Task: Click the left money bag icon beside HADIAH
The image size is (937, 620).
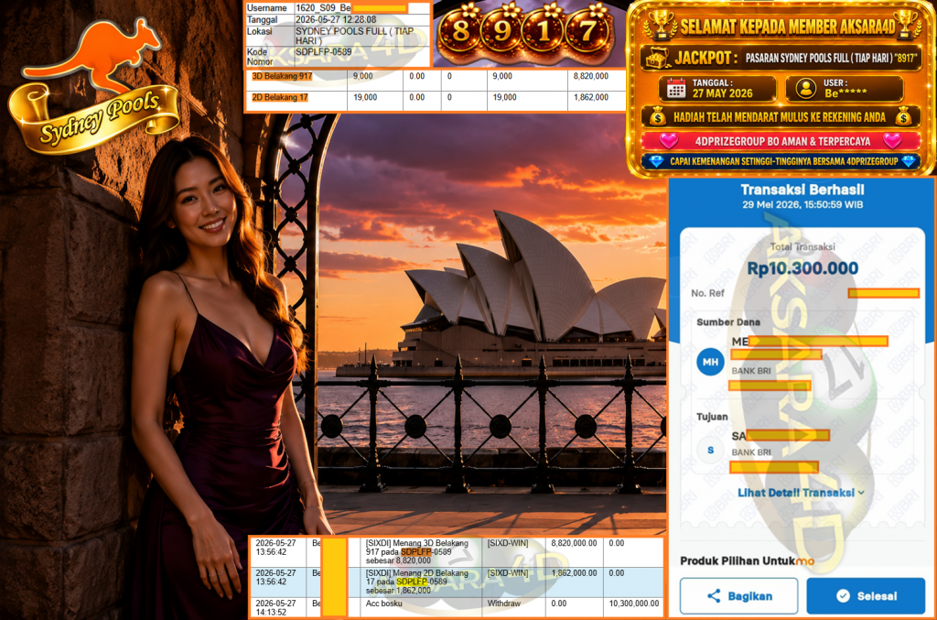Action: [x=657, y=116]
